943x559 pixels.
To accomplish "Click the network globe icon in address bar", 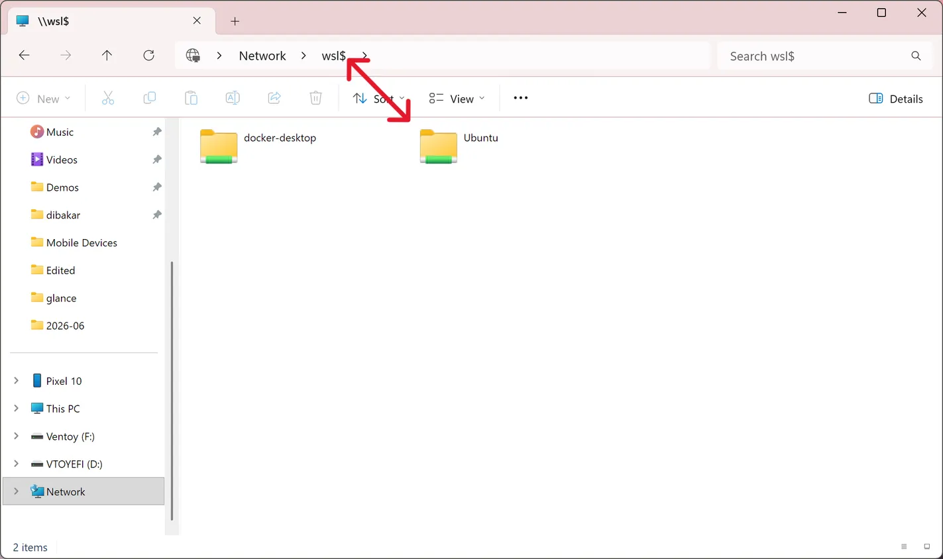I will point(193,56).
